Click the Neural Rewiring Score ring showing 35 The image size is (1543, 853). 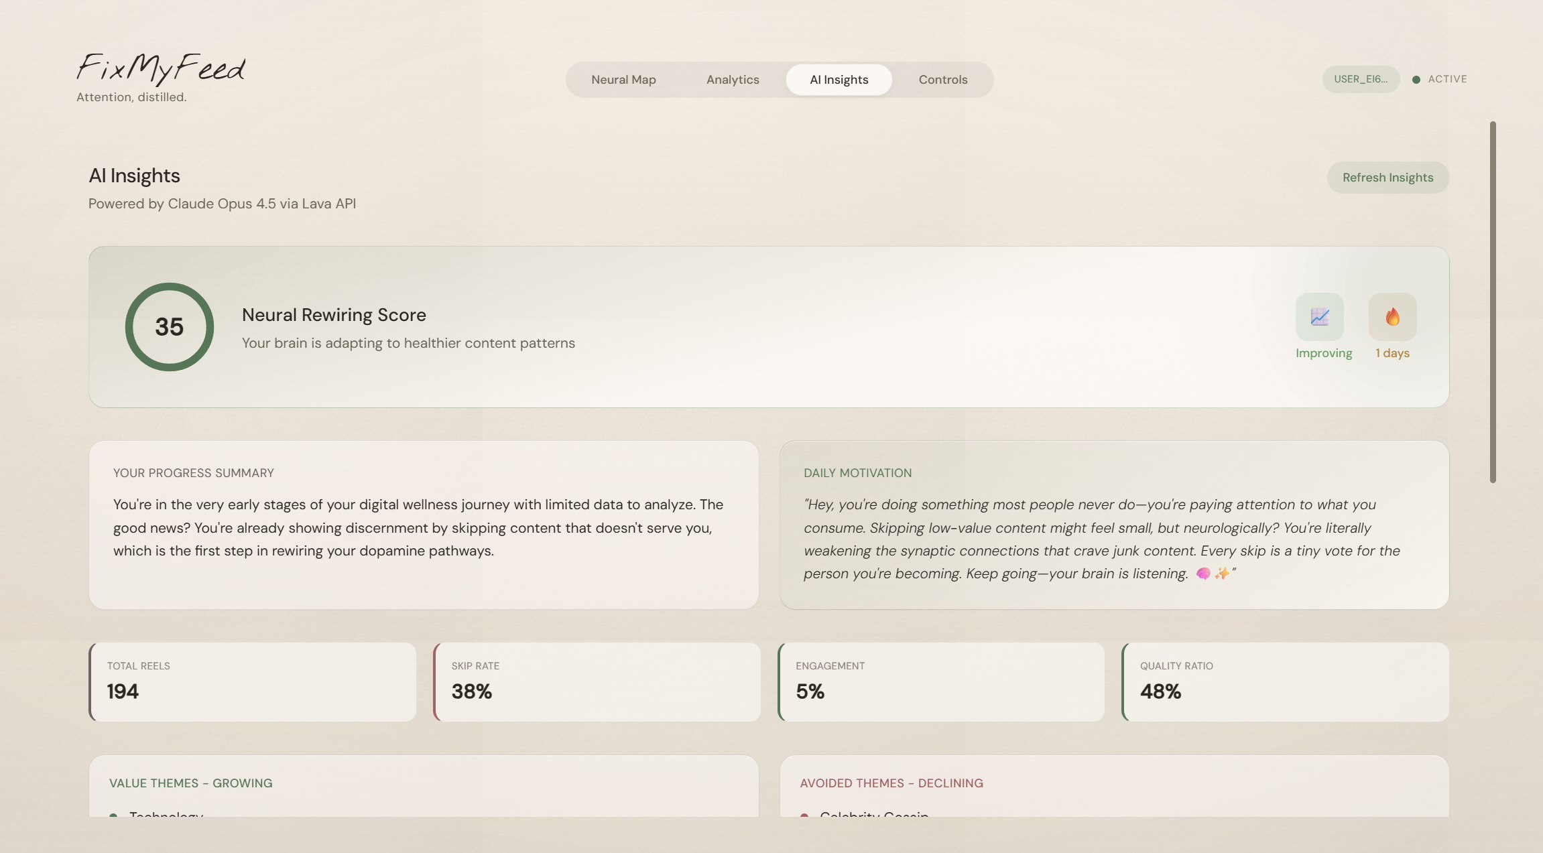pyautogui.click(x=170, y=327)
